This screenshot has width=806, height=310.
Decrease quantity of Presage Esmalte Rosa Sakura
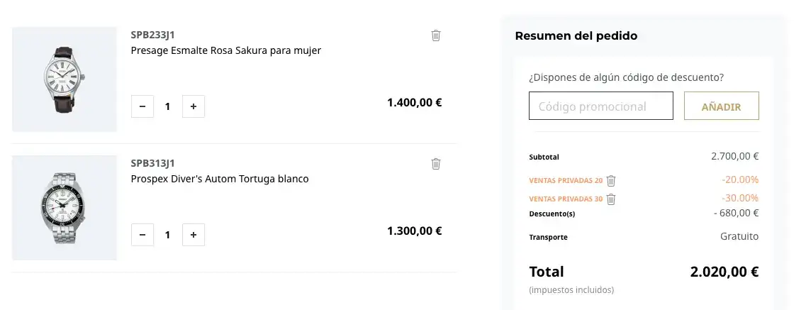142,106
